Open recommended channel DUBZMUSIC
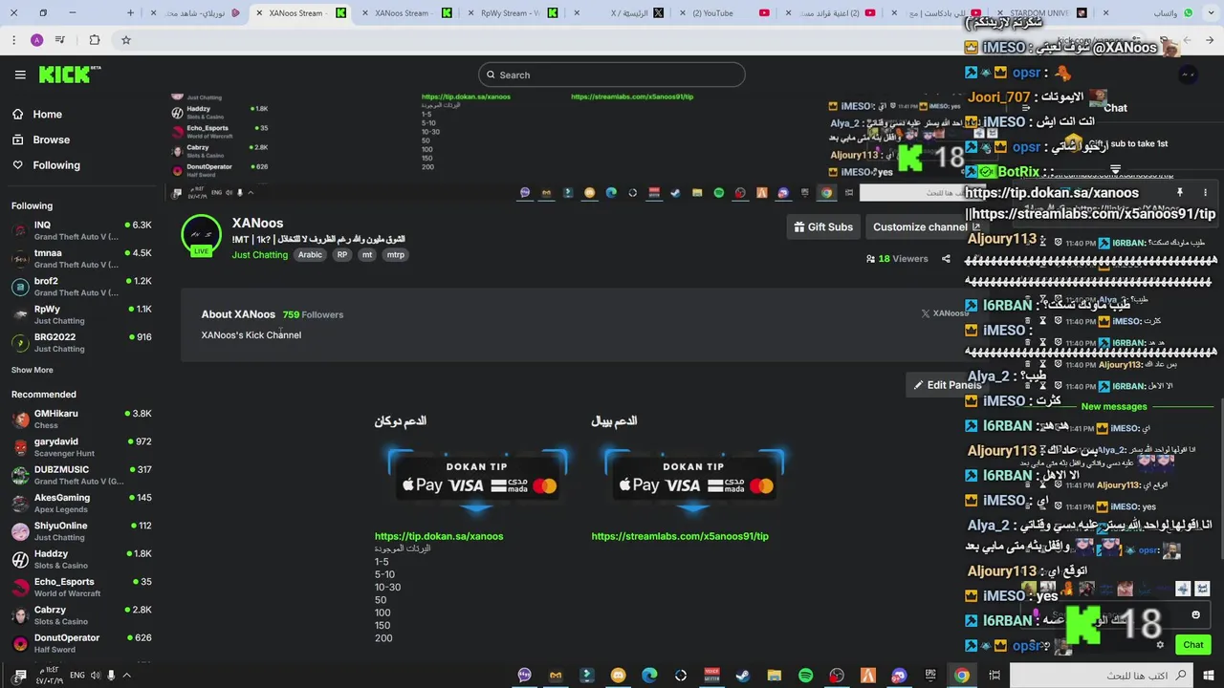Screen dimensions: 1224x688 [81, 475]
